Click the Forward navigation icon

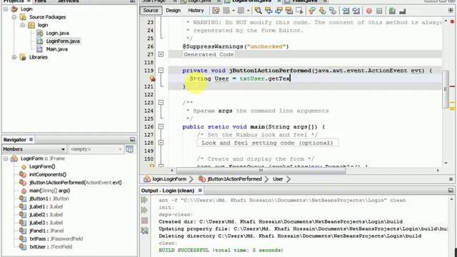(x=241, y=11)
